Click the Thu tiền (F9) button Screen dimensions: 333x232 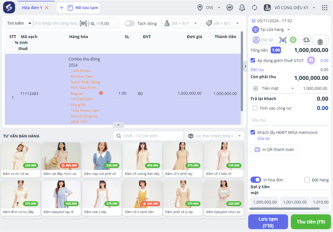click(x=311, y=222)
